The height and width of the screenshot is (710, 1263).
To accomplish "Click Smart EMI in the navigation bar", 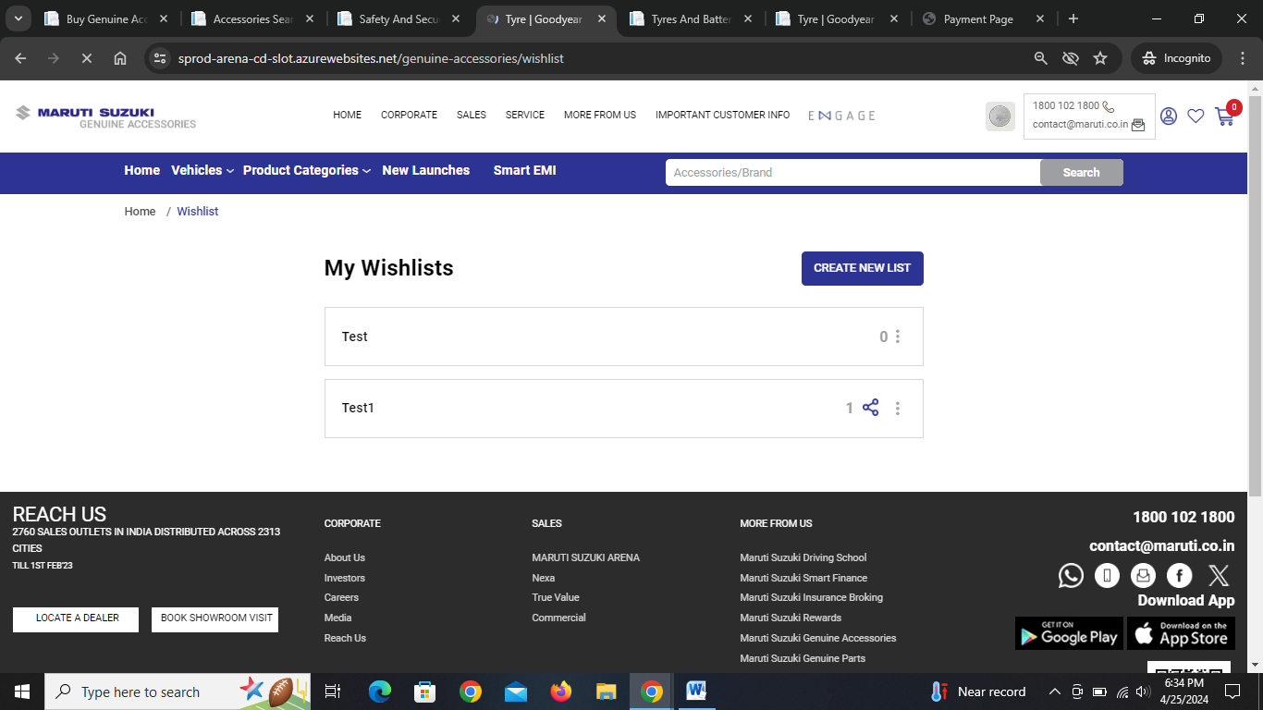I will [x=525, y=170].
